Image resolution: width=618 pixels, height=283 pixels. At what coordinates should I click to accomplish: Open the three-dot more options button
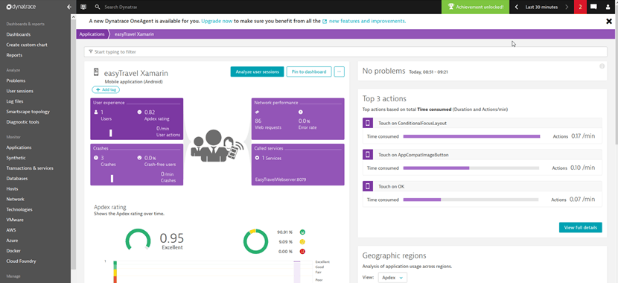[x=340, y=71]
